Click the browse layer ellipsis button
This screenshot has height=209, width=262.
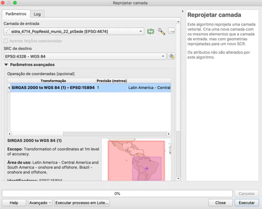tap(172, 31)
